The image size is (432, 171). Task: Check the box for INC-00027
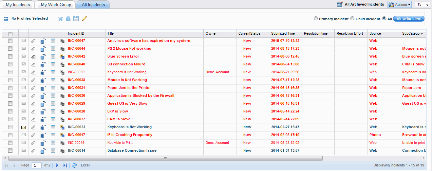tap(10, 119)
